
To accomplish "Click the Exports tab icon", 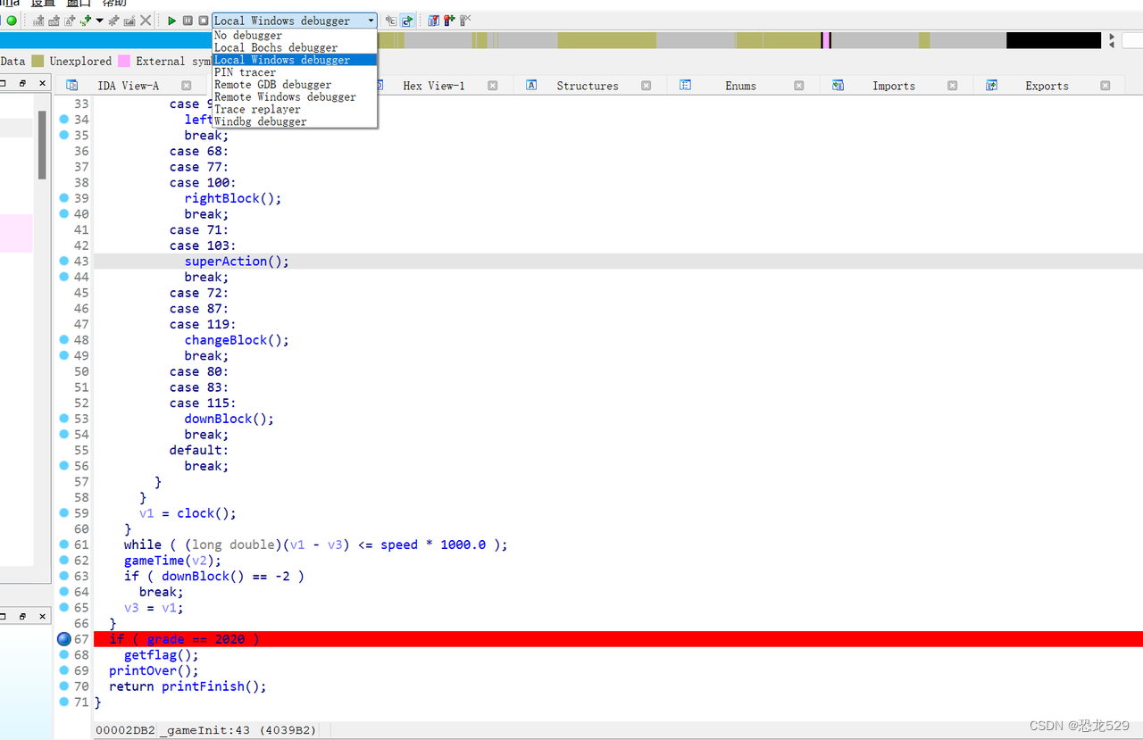I will 991,85.
